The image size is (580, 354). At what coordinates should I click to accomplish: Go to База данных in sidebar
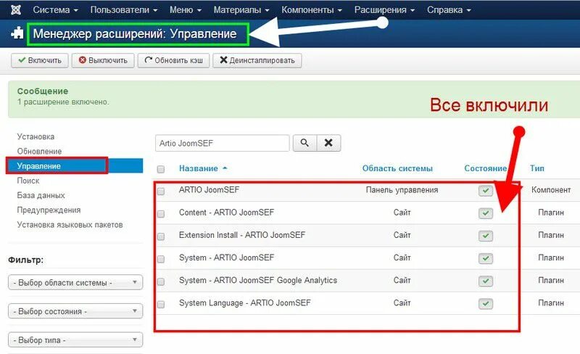[x=41, y=195]
